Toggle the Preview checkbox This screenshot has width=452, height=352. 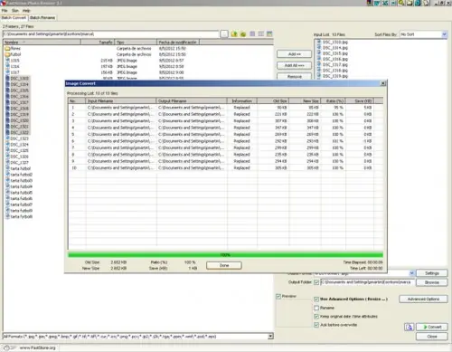278,297
